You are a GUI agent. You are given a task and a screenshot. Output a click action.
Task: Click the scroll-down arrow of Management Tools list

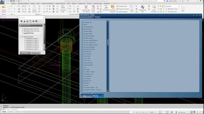pyautogui.click(x=108, y=91)
